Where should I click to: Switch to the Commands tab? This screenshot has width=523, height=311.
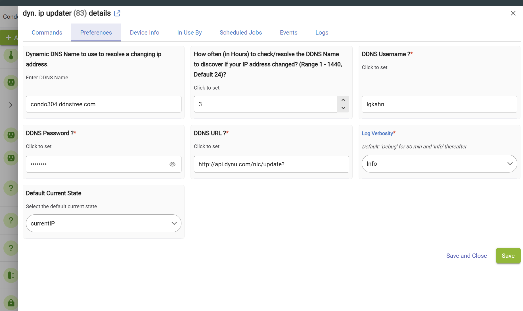coord(47,33)
